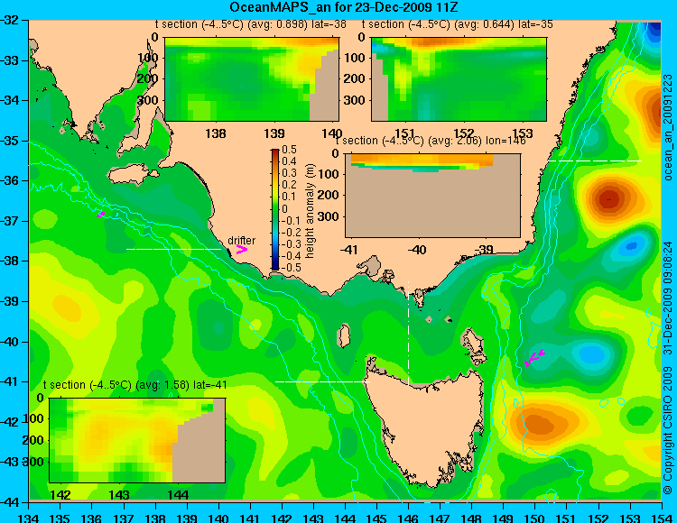Click the lat=-35 temperature section plot
The image size is (677, 523).
coord(459,79)
